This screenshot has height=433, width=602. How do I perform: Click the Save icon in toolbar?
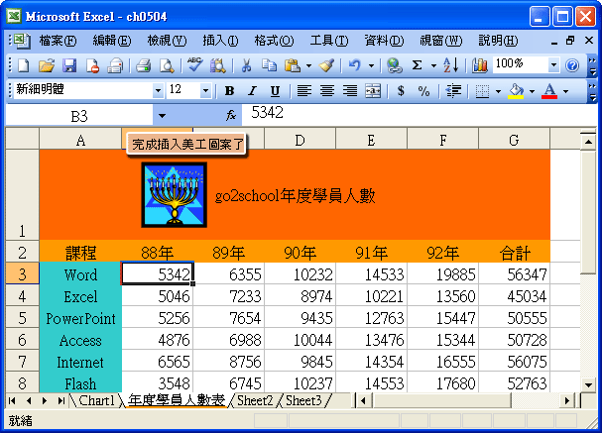[x=69, y=65]
